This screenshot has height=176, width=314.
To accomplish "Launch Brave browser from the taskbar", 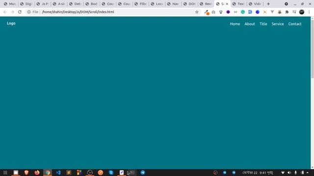I will click(x=26, y=173).
